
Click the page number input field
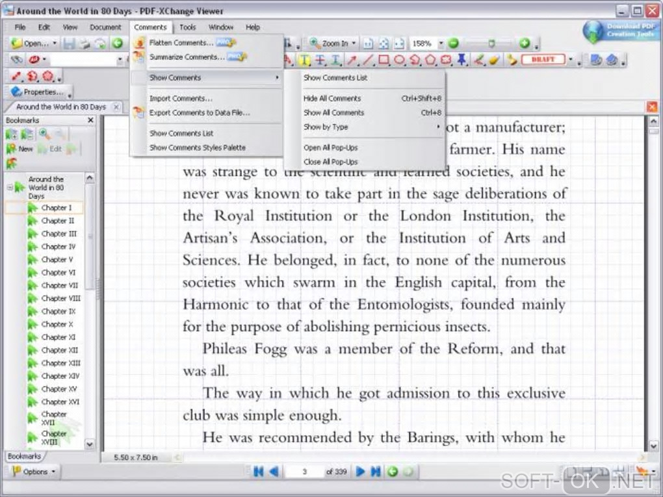304,471
